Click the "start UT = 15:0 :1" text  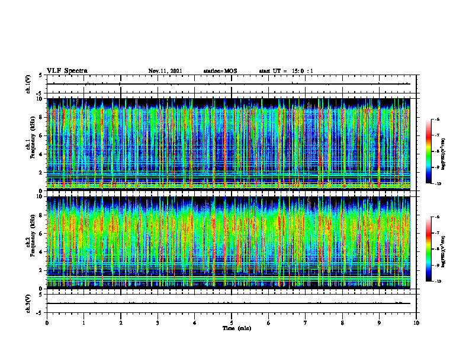coord(286,71)
